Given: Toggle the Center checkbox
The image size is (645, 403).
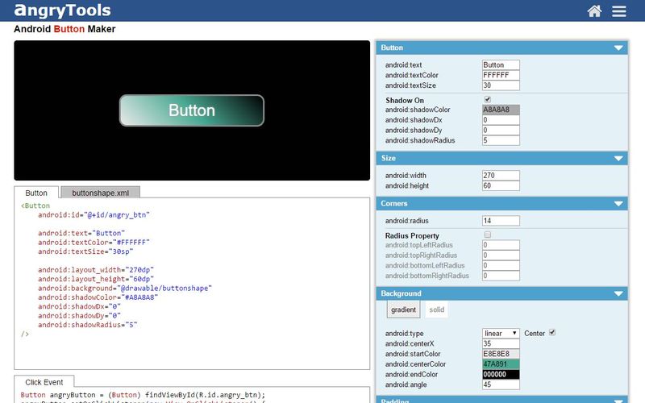Looking at the screenshot, I should click(552, 332).
